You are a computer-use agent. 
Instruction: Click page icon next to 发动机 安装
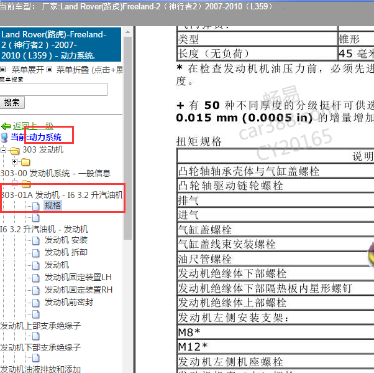(36, 240)
